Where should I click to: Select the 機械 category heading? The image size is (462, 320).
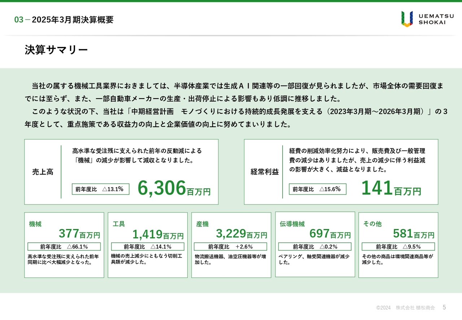pos(35,224)
